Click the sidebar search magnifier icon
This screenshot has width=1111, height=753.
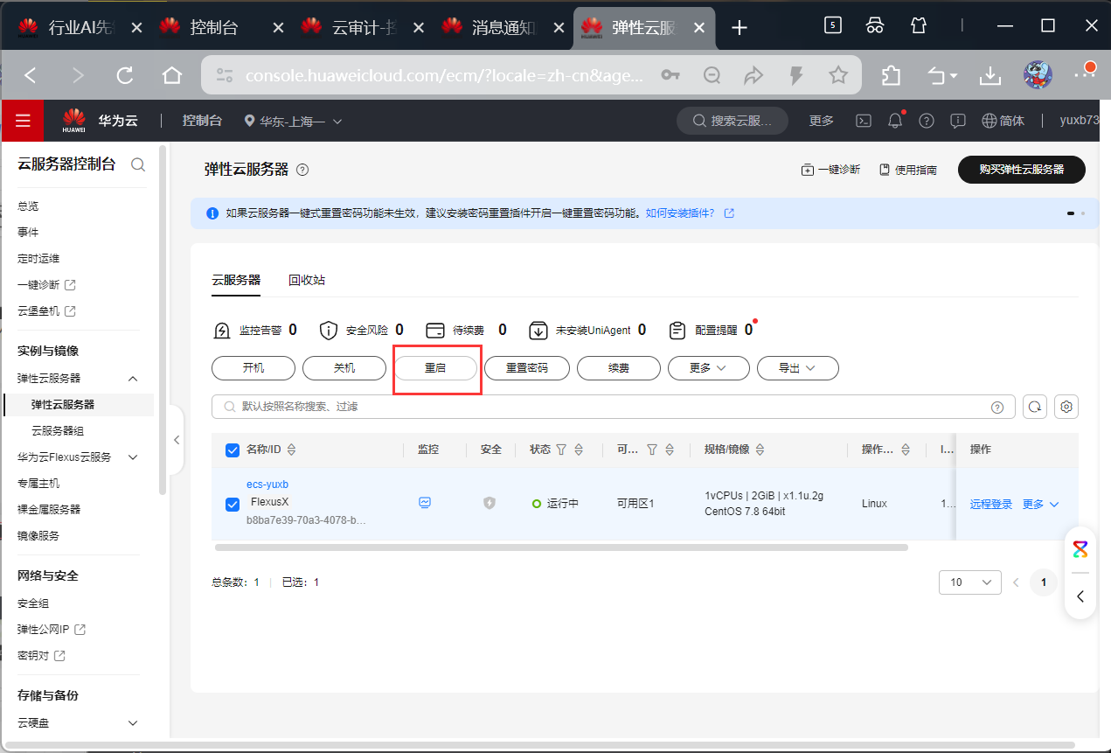point(137,164)
